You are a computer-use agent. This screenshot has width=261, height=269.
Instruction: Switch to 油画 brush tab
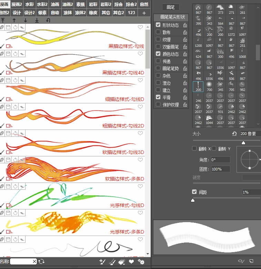click(55, 4)
